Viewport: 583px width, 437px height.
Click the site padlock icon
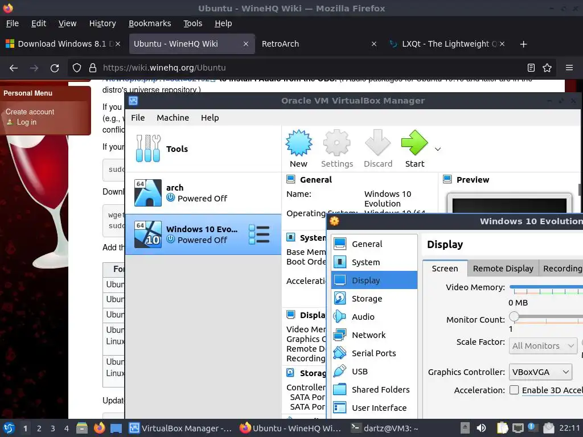(93, 68)
